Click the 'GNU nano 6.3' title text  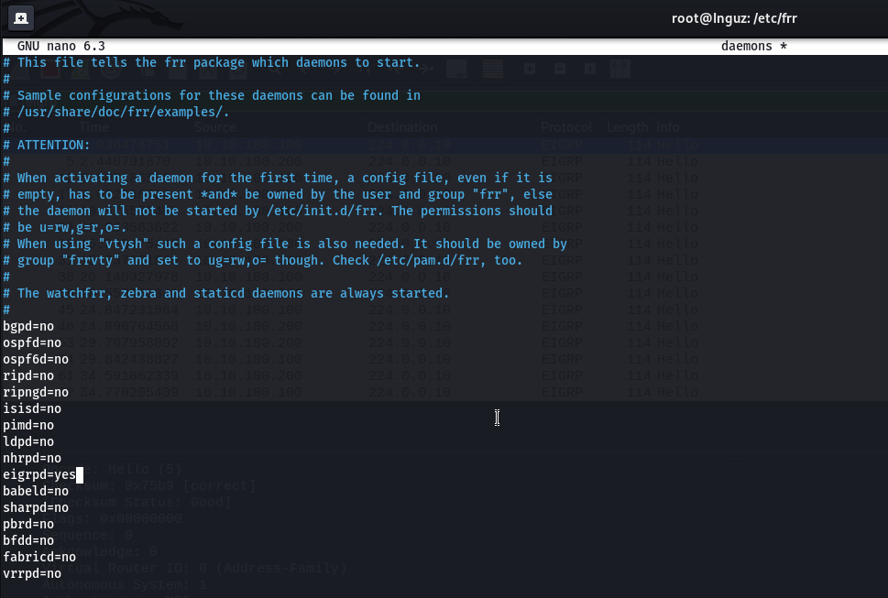pos(60,46)
